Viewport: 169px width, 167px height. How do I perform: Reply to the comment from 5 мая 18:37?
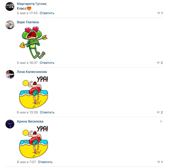47,63
